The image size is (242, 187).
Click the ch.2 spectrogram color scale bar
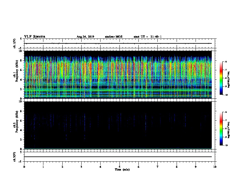[x=221, y=129]
